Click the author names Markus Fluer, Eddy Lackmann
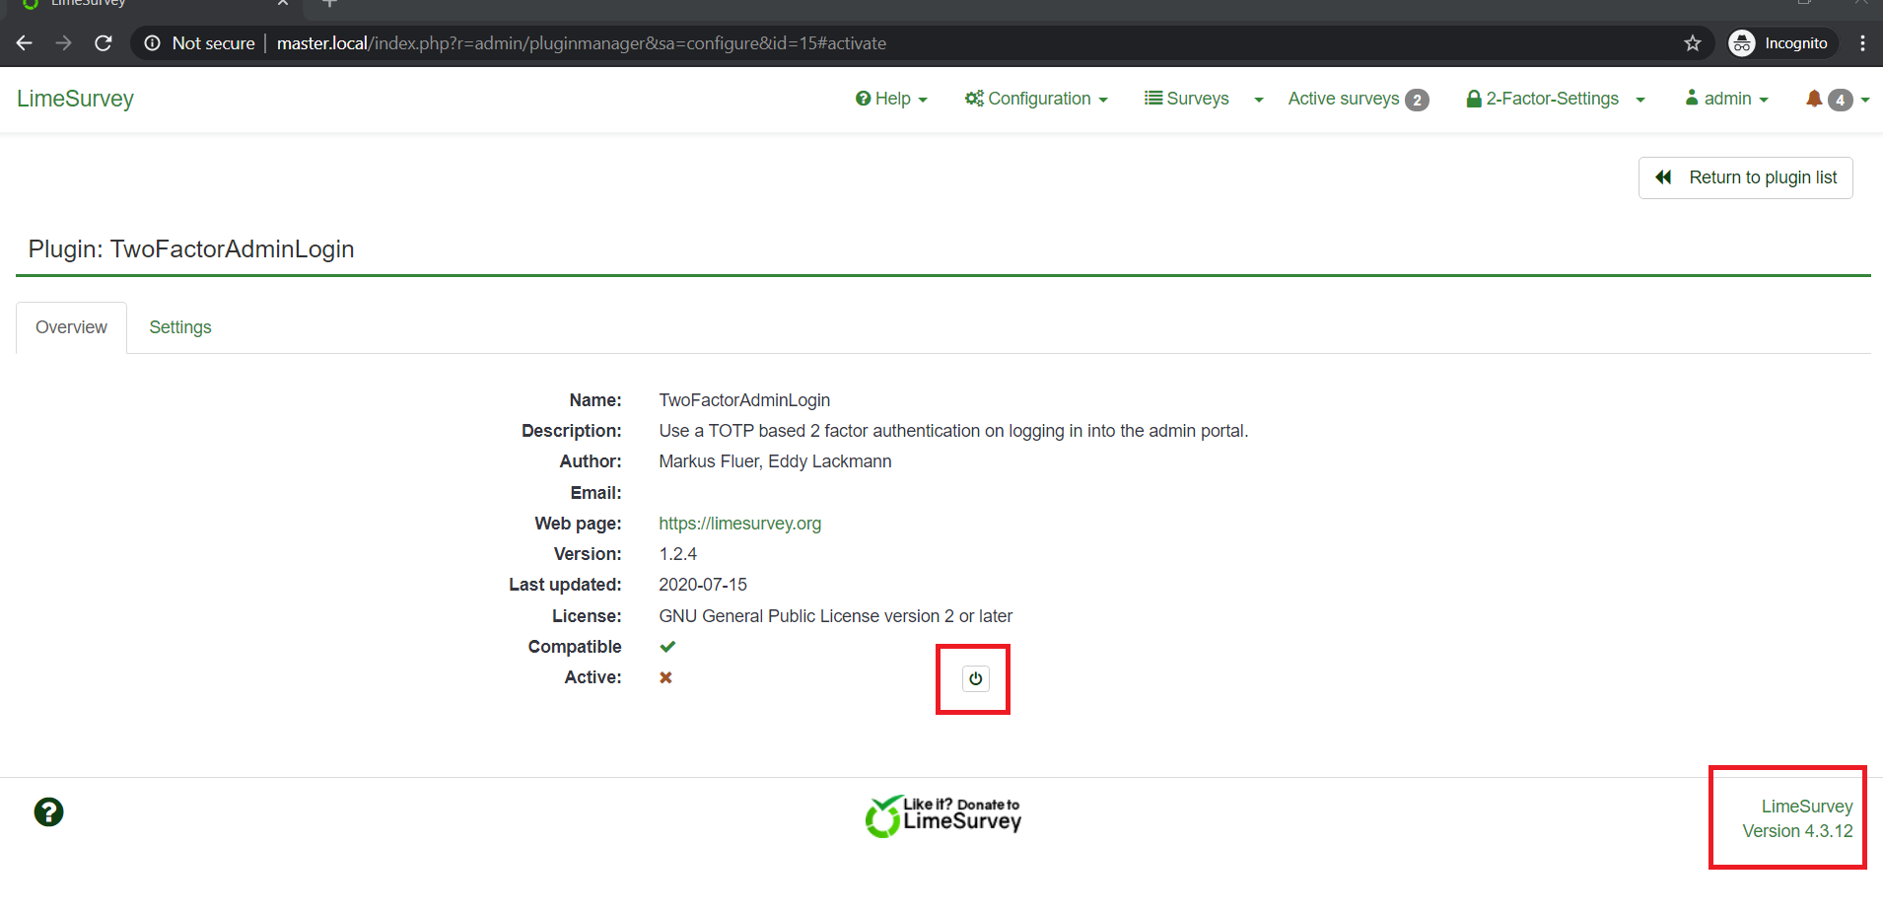Viewport: 1883px width, 914px height. pos(775,461)
